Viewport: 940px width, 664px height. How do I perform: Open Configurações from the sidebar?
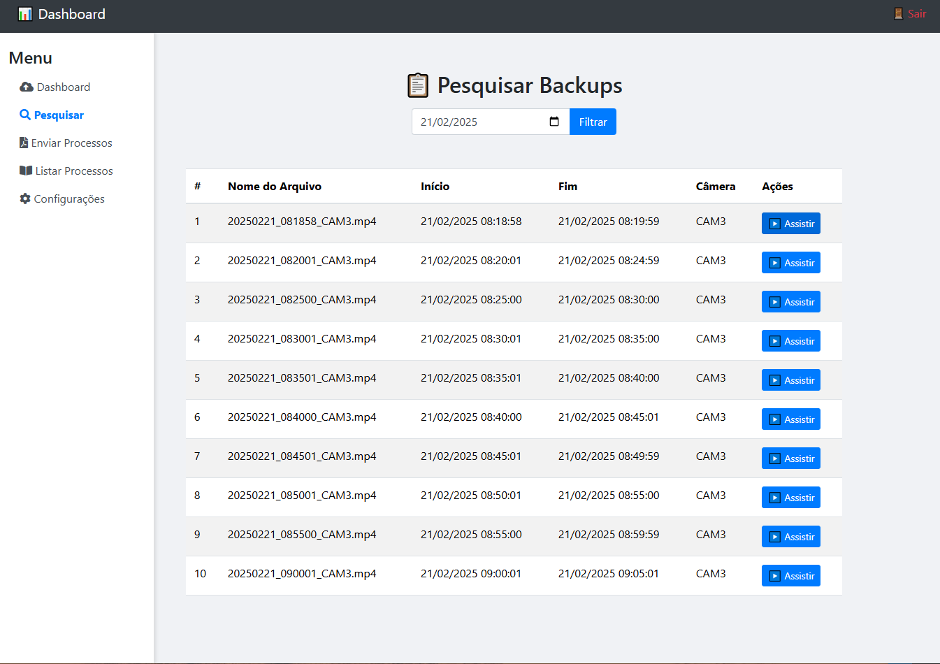click(69, 199)
